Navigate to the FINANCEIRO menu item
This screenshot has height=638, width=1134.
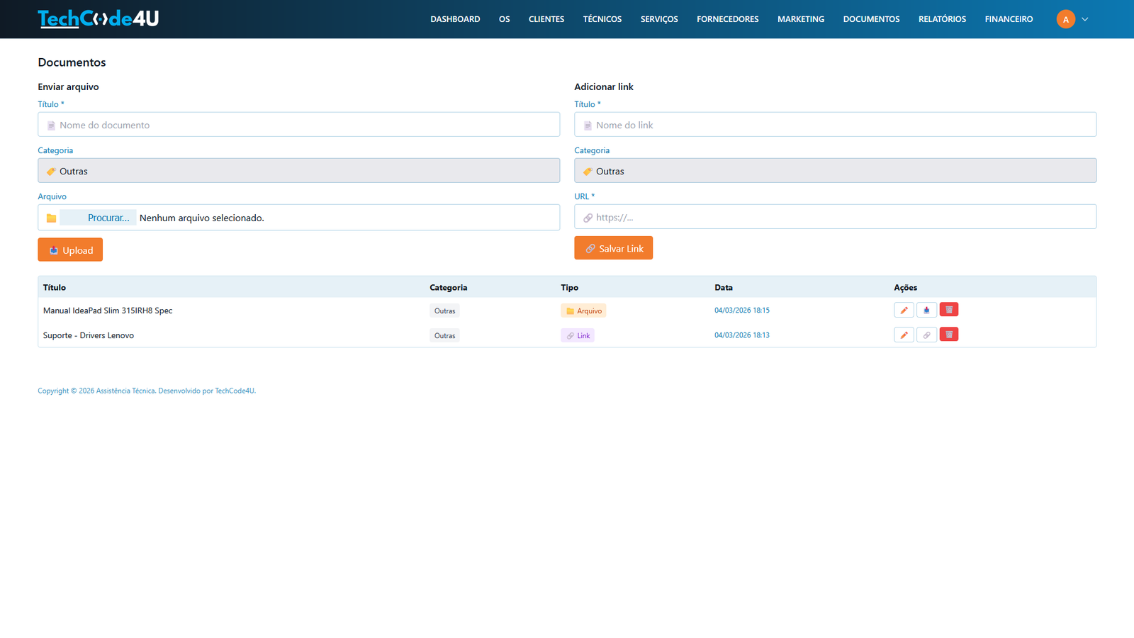pyautogui.click(x=1008, y=19)
